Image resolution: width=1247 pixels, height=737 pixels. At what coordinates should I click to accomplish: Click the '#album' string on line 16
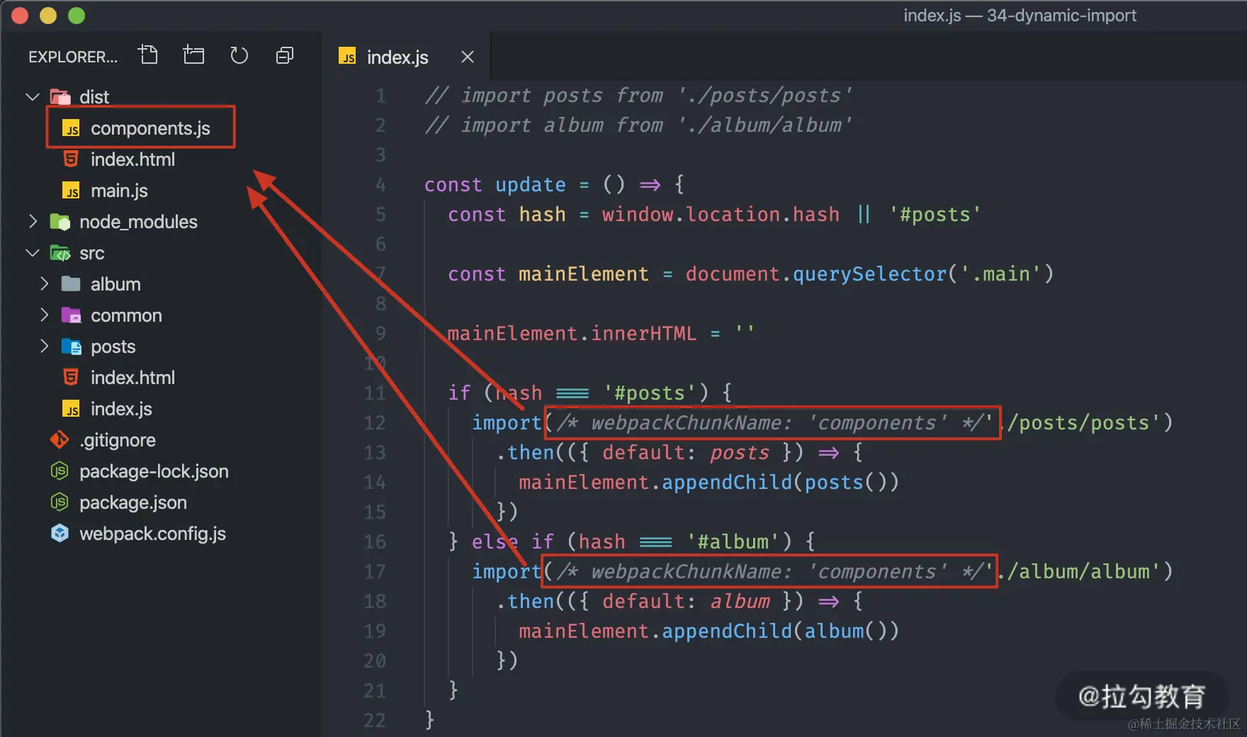[x=733, y=542]
